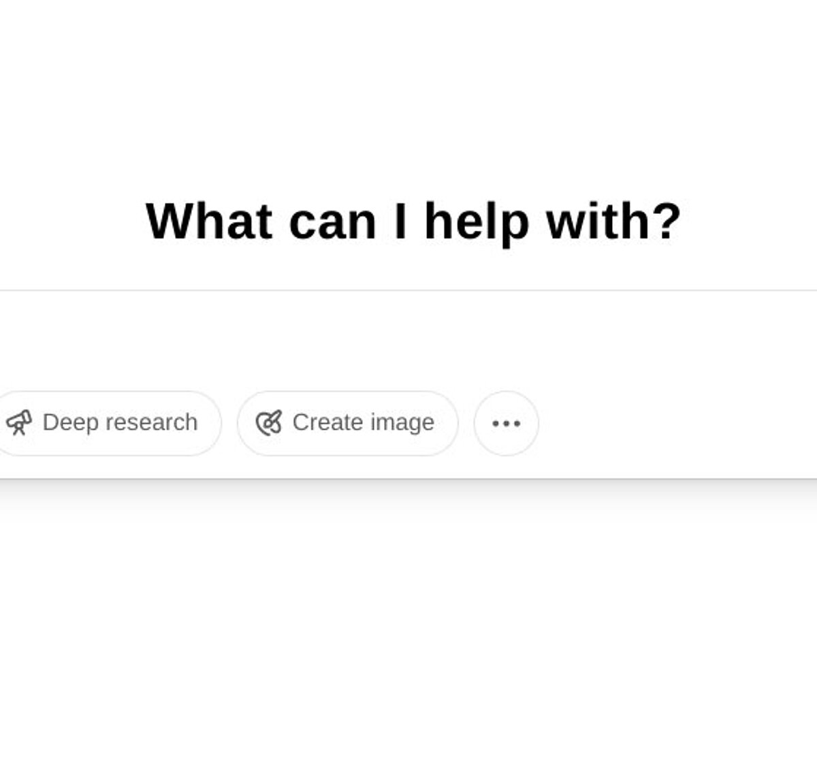Image resolution: width=817 pixels, height=765 pixels.
Task: Reveal additional chips using the overflow control
Action: tap(506, 424)
